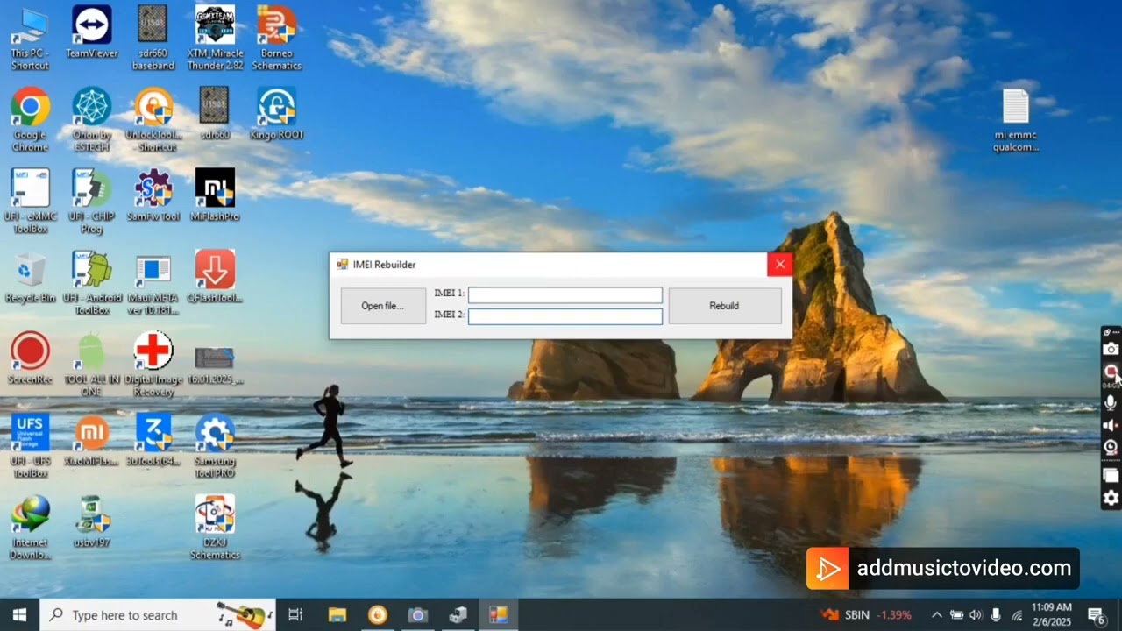Open network settings in system tray

point(1017,615)
